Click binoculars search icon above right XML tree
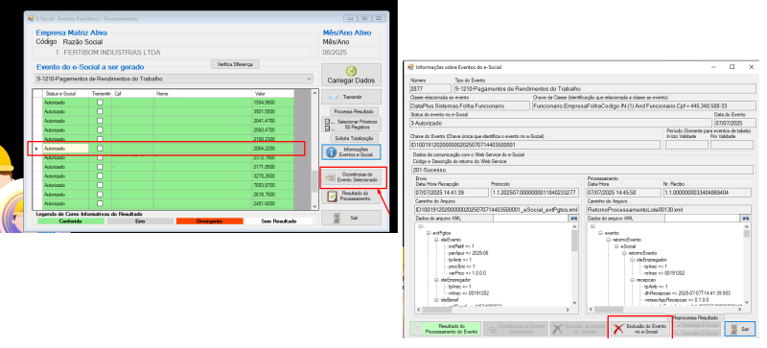 tap(746, 219)
